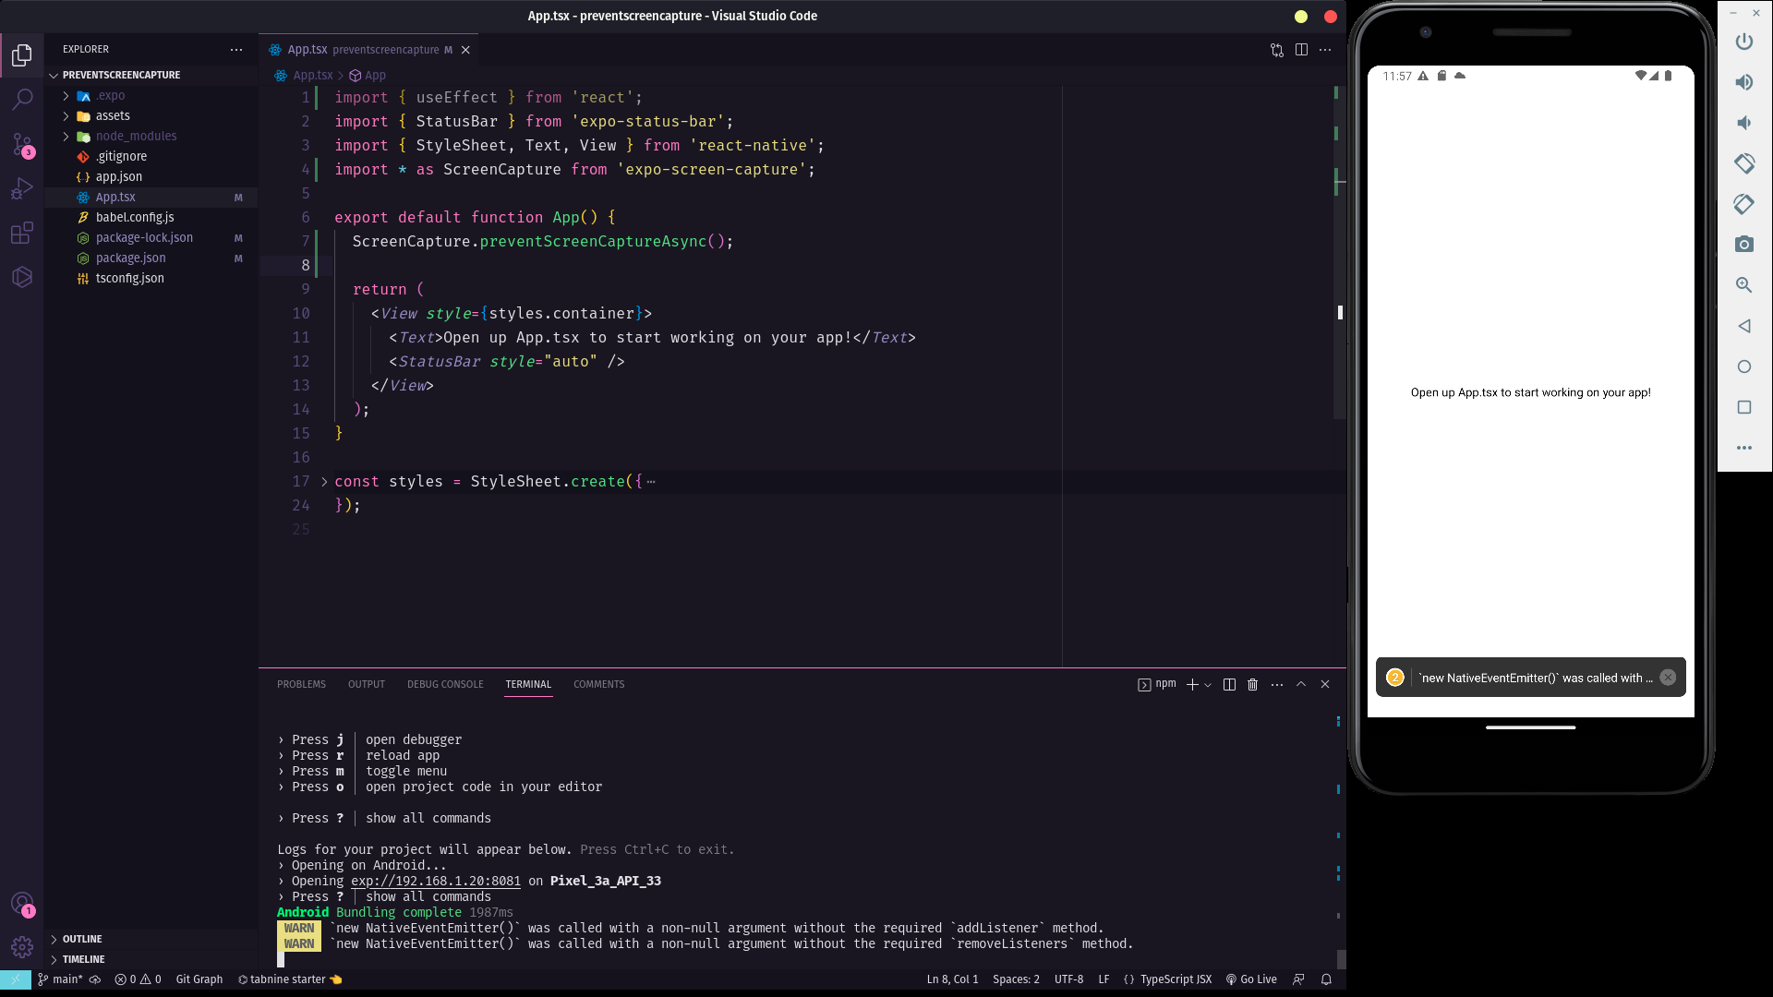Screen dimensions: 1773x997
Task: Open Source Control view in activity bar
Action: click(22, 144)
